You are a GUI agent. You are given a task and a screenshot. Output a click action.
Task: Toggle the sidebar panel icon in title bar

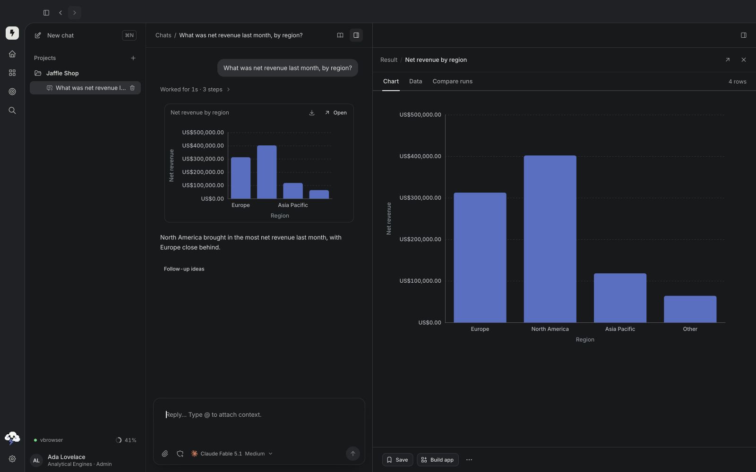46,13
